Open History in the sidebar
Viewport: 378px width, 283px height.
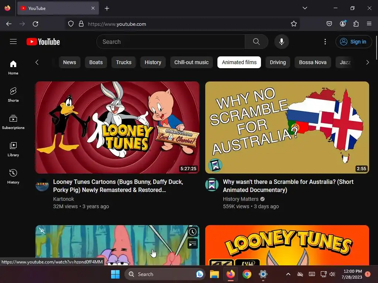(x=13, y=177)
